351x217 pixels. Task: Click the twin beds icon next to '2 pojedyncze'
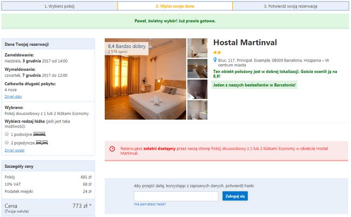tap(42, 142)
